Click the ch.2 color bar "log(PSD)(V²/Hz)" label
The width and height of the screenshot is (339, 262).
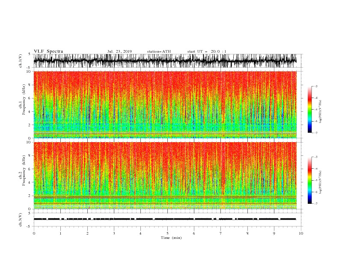click(320, 182)
